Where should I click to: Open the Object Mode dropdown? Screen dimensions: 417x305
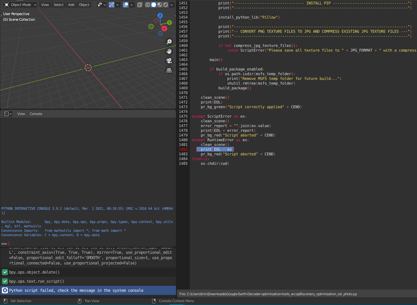click(20, 5)
